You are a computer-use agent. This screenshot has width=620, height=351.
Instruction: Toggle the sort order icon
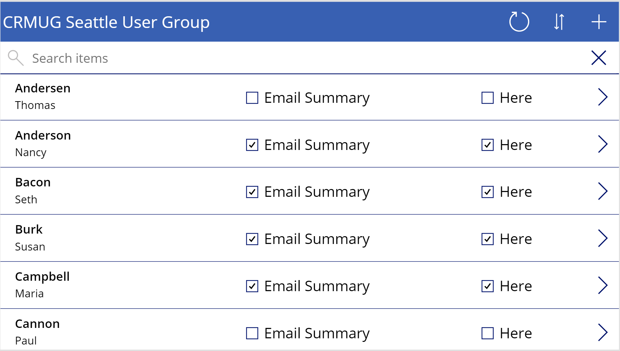coord(559,22)
